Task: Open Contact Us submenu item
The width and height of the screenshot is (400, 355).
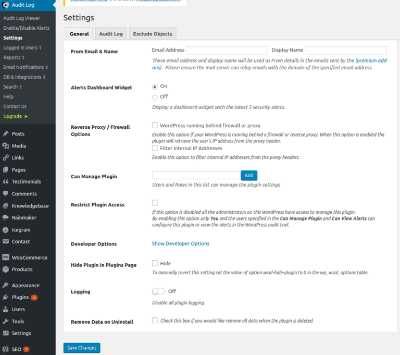Action: click(x=15, y=106)
